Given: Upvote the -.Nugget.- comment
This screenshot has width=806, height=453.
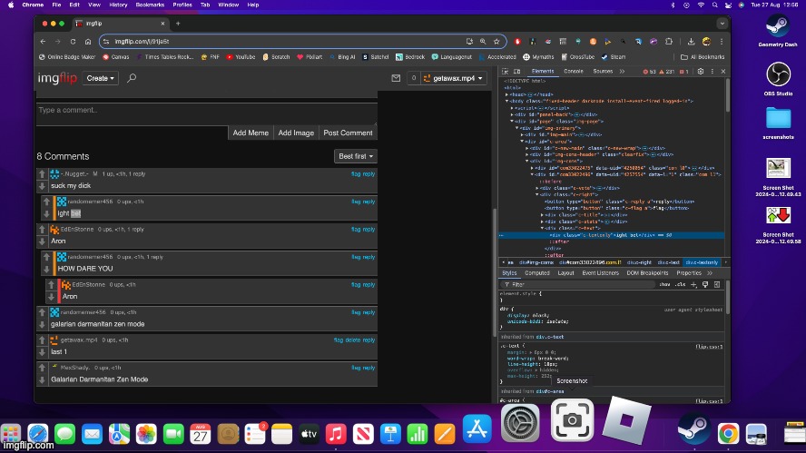Looking at the screenshot, I should pos(42,174).
